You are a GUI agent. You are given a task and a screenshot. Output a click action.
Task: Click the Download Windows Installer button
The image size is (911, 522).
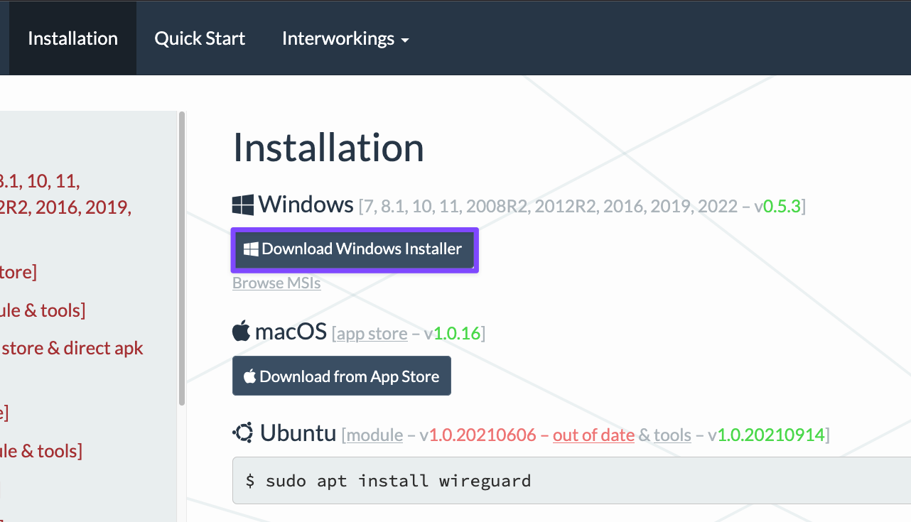click(x=355, y=249)
